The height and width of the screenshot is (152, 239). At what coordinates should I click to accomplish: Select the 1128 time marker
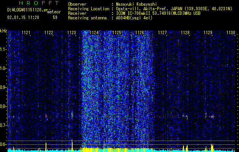pos(185,33)
